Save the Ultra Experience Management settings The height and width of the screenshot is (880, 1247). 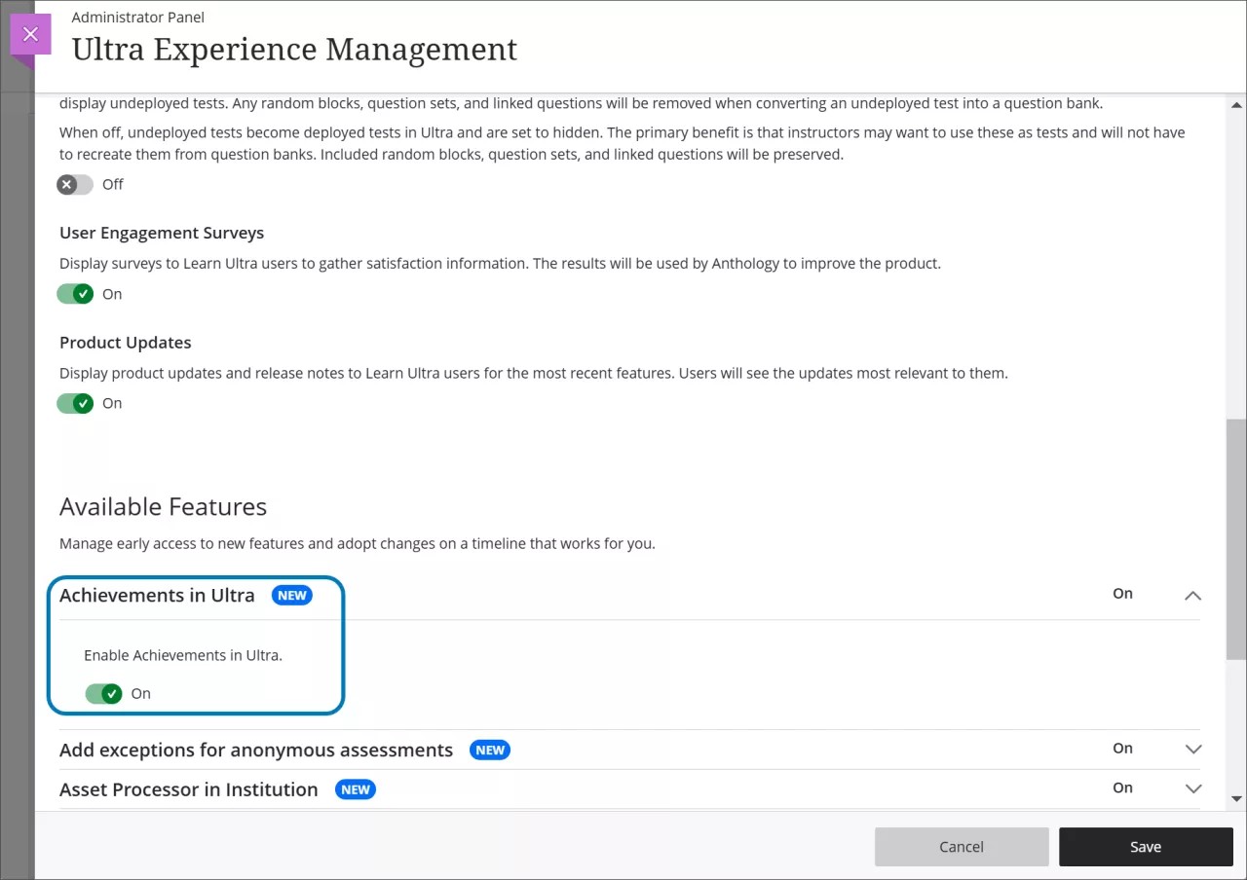coord(1146,846)
